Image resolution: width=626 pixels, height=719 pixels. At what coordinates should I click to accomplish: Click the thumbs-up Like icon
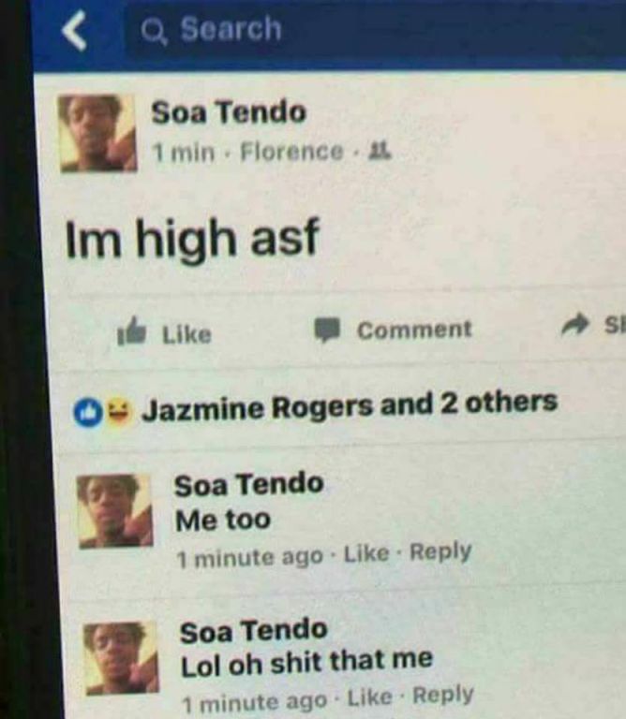pos(132,331)
